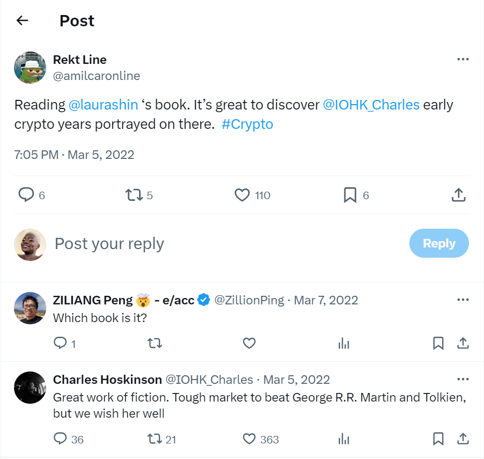Click the blue Reply button
Screen dimensions: 484x459
438,243
